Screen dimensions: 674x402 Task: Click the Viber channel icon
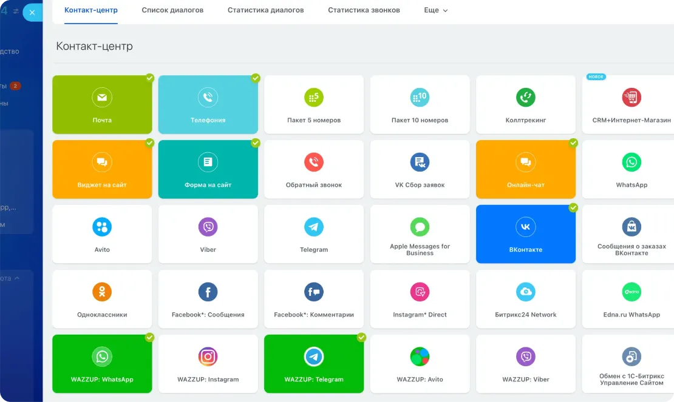tap(208, 227)
